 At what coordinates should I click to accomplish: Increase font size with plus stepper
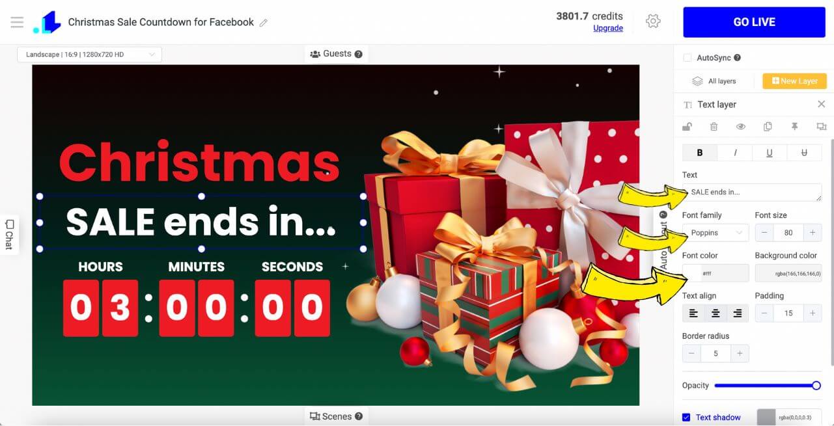[x=813, y=233]
